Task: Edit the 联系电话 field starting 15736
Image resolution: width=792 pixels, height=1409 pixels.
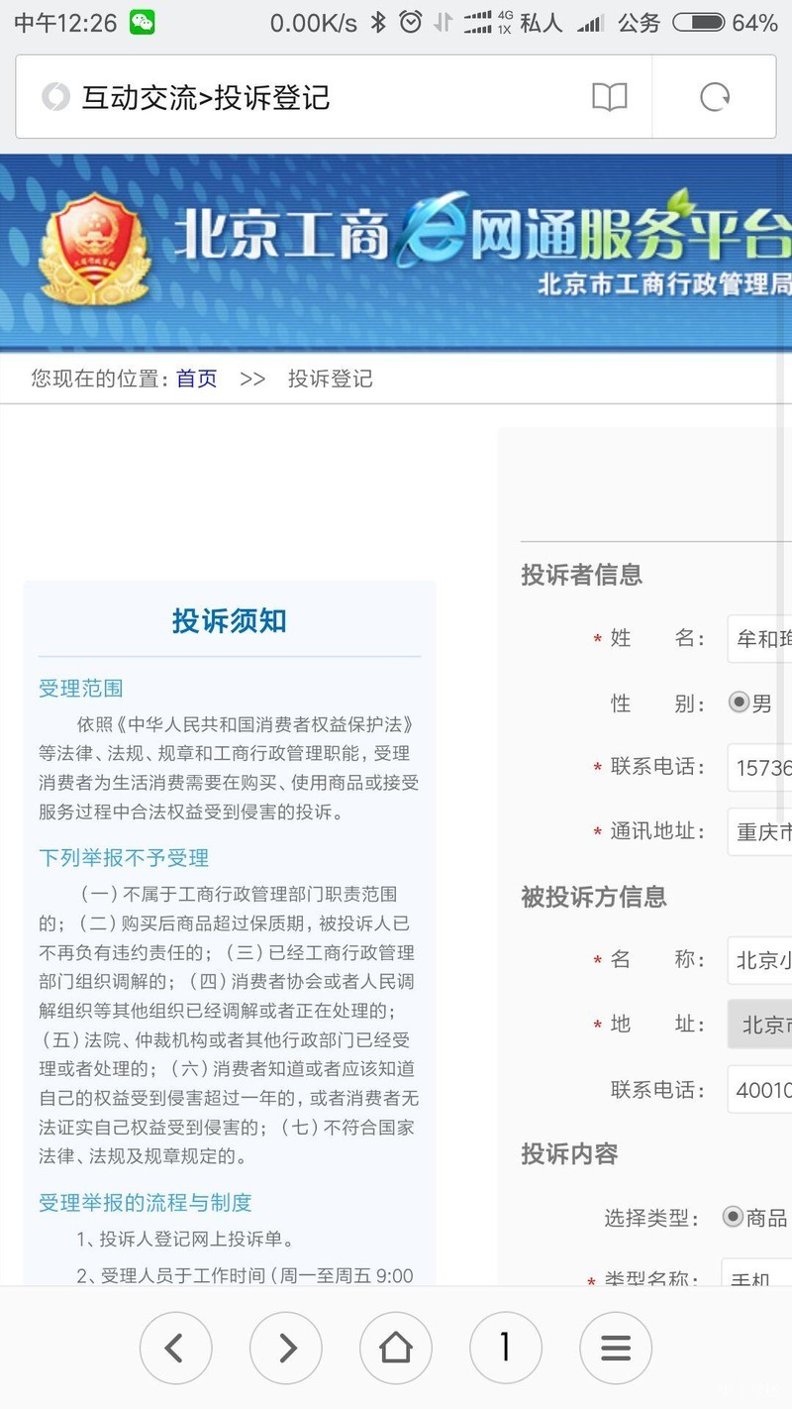Action: 759,768
